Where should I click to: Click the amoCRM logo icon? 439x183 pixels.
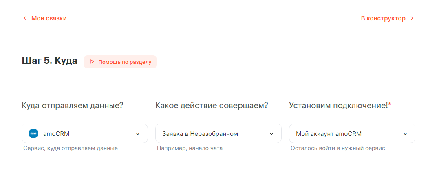tap(33, 133)
